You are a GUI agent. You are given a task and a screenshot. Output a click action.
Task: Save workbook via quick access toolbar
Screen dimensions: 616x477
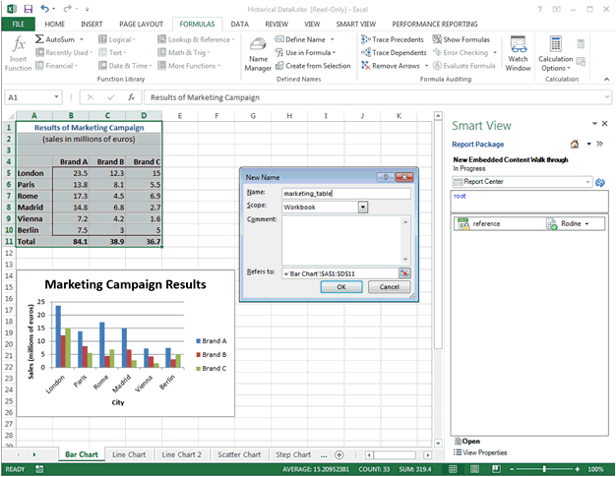pyautogui.click(x=28, y=9)
